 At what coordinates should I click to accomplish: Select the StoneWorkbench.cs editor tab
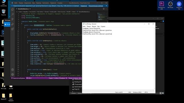[x=23, y=9]
